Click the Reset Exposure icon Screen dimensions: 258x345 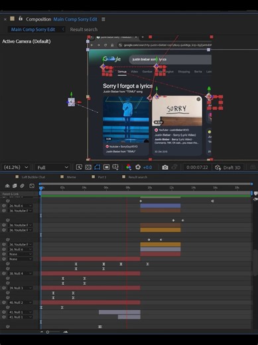[x=138, y=167]
